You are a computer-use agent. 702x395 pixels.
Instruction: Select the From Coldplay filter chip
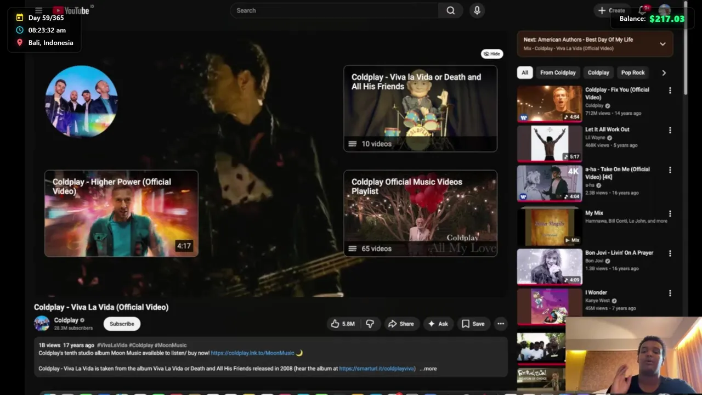(558, 72)
